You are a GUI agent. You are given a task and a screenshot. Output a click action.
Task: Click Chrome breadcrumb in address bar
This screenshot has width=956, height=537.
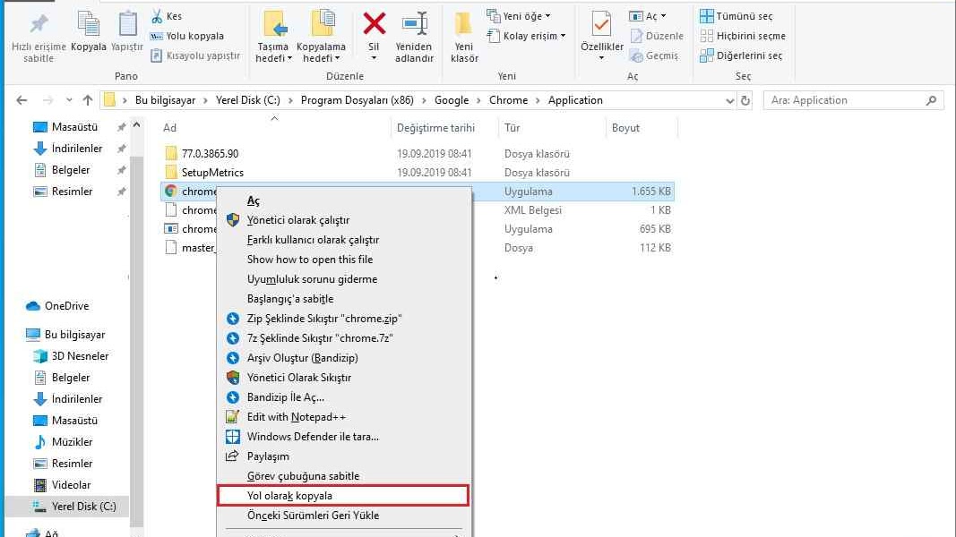click(x=509, y=100)
